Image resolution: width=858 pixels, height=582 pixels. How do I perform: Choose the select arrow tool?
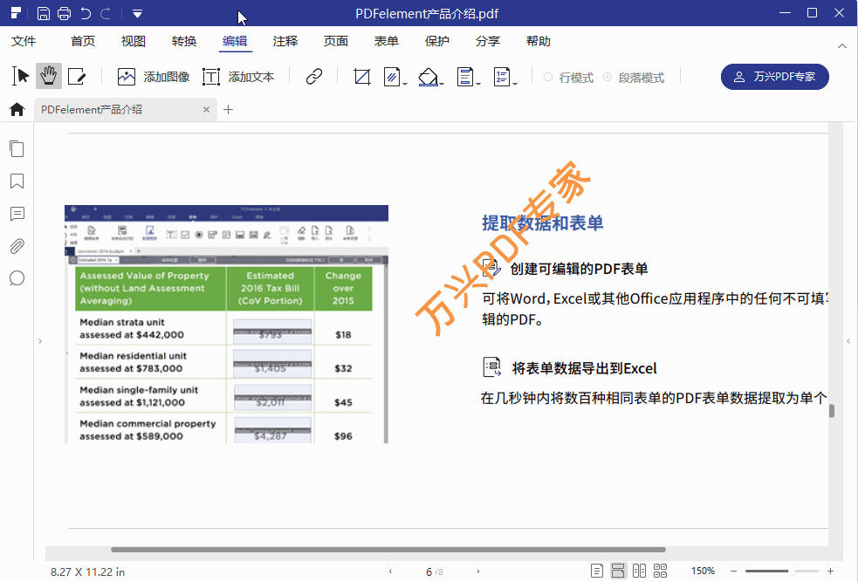[x=20, y=76]
